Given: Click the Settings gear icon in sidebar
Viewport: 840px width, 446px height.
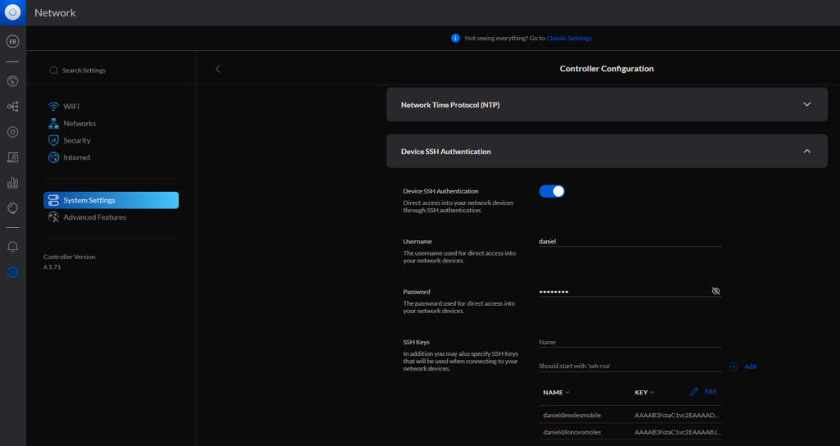Looking at the screenshot, I should coord(12,272).
